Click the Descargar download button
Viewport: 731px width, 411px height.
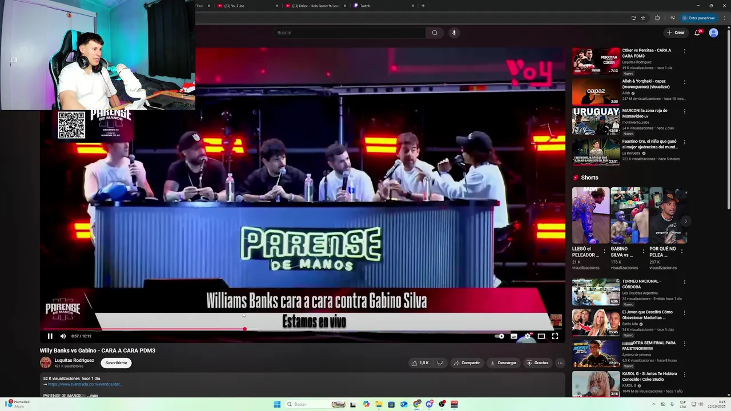tap(503, 363)
